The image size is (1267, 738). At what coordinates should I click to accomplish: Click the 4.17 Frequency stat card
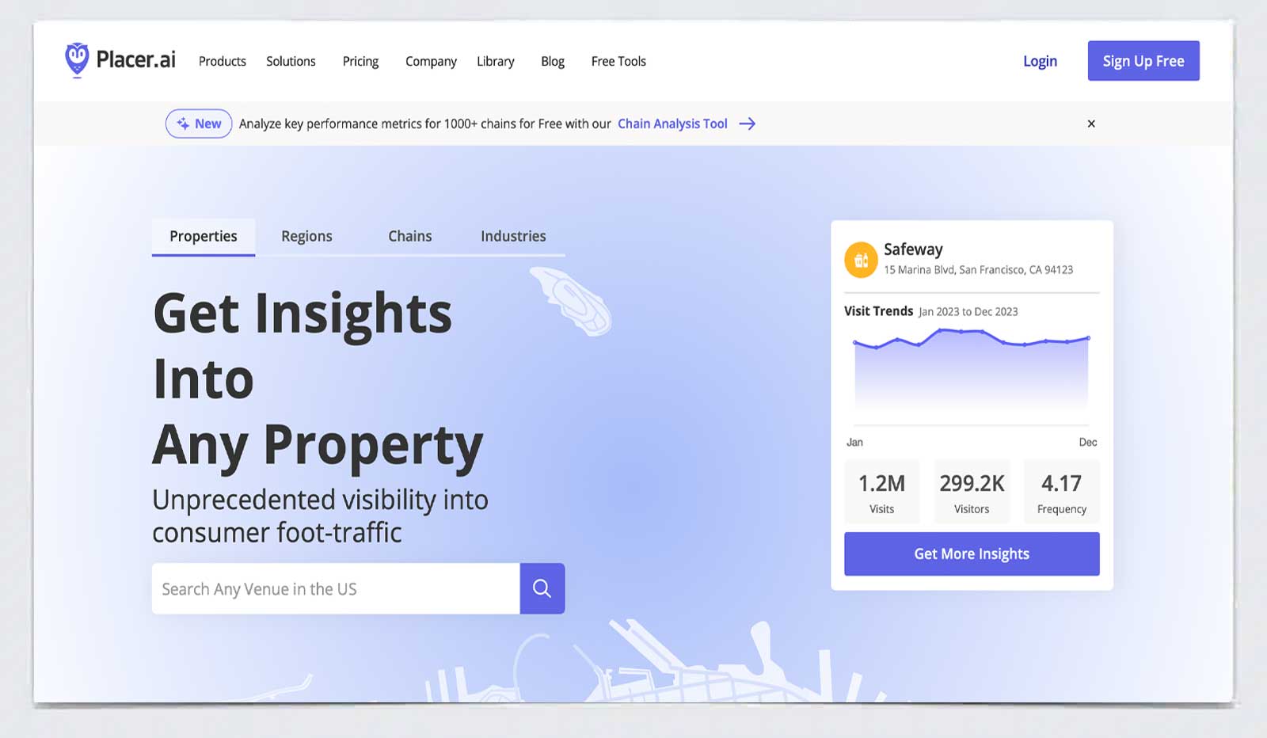tap(1061, 492)
